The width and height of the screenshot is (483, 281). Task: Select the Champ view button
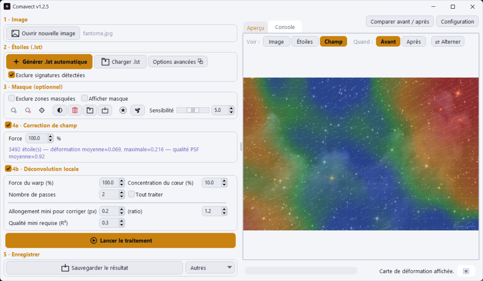[333, 42]
